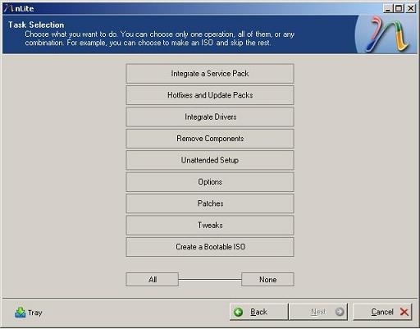
Task: Click the nLite title bar icon
Action: 8,8
